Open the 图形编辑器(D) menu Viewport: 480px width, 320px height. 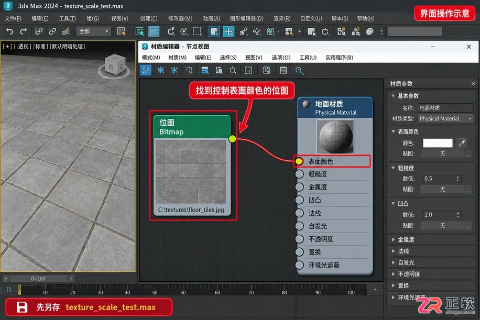[246, 18]
